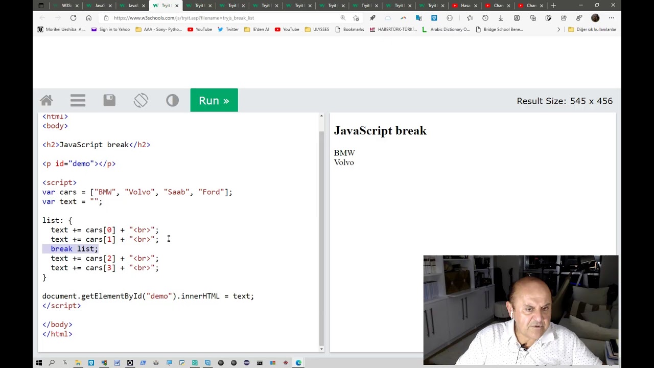
Task: Switch to the Hasa YouTube tab
Action: pos(465,6)
